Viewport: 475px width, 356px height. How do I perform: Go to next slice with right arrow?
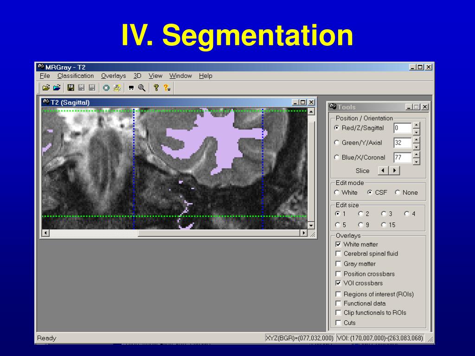[x=394, y=171]
